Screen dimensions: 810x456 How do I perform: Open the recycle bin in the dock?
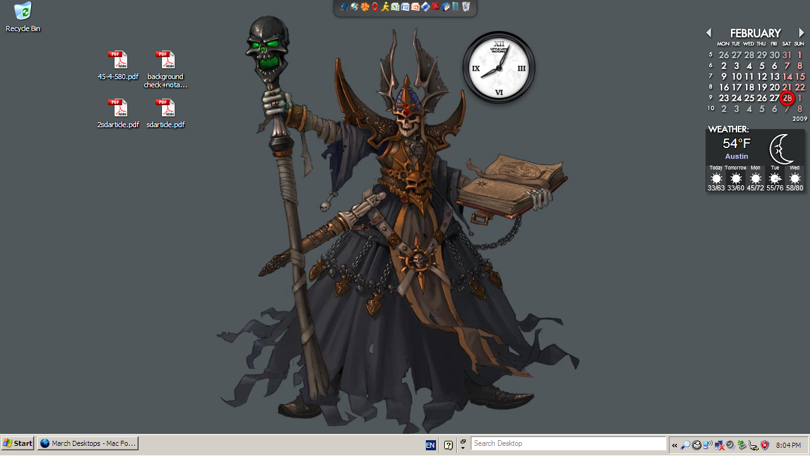pos(466,7)
